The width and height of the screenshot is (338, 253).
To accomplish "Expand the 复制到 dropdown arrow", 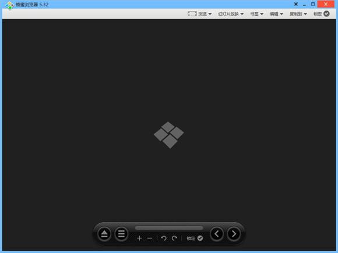I will (x=305, y=14).
